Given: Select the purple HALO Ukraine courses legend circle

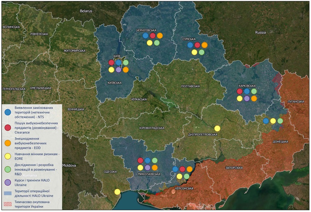Looking at the screenshot, I should [8, 182].
